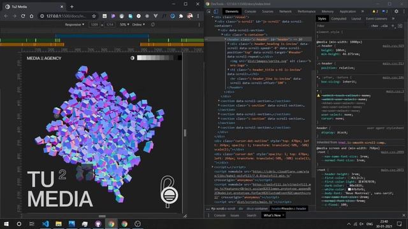Image resolution: width=408 pixels, height=229 pixels.
Task: Click the styles Filter field
Action: pos(342,25)
